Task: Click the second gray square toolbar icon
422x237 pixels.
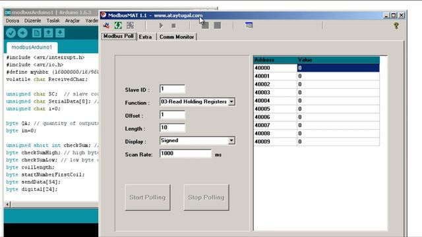Action: [218, 25]
